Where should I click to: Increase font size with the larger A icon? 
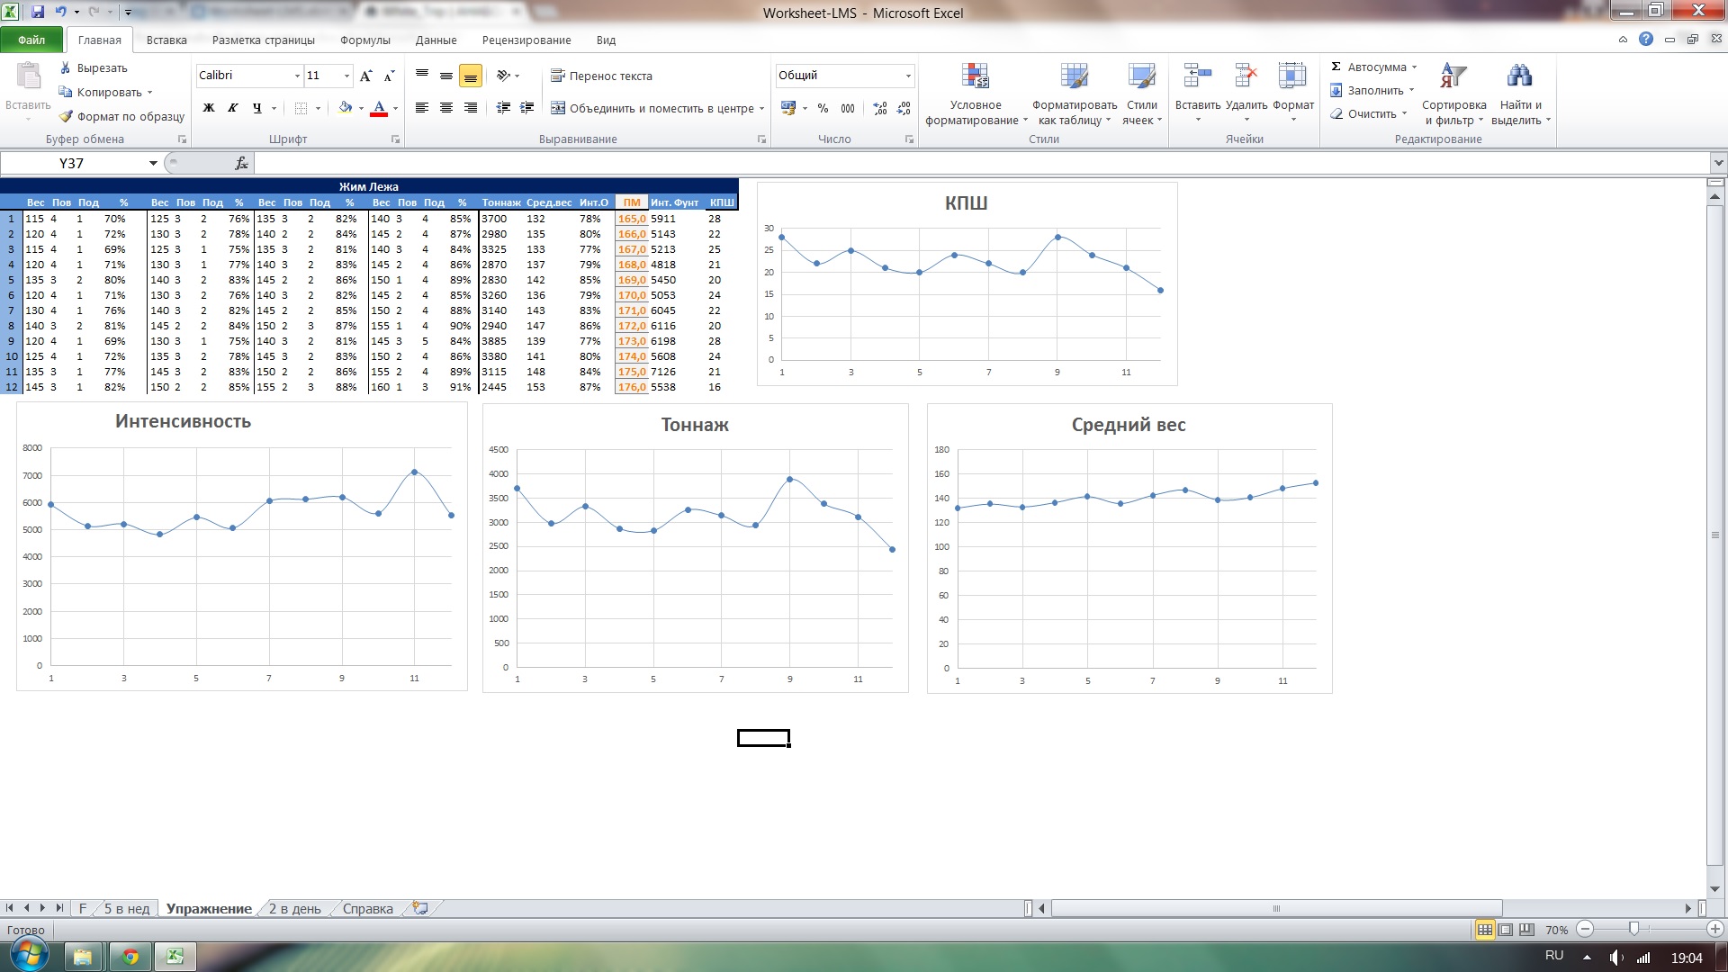click(365, 76)
